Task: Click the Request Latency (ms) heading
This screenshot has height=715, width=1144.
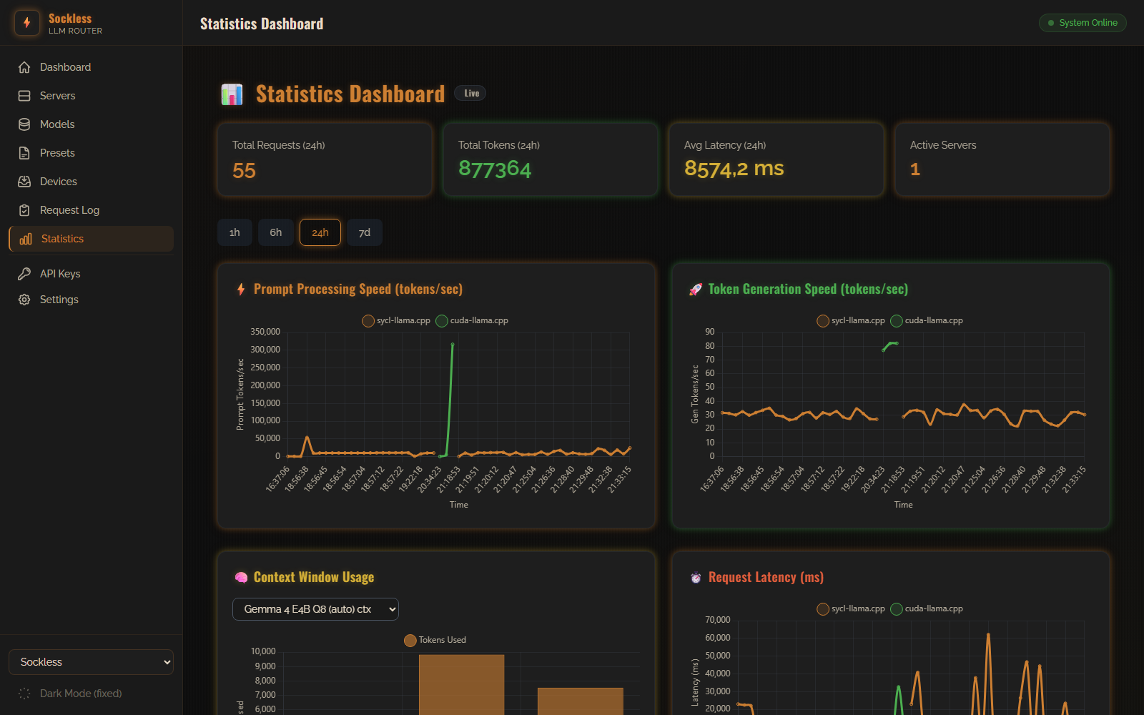Action: click(766, 577)
